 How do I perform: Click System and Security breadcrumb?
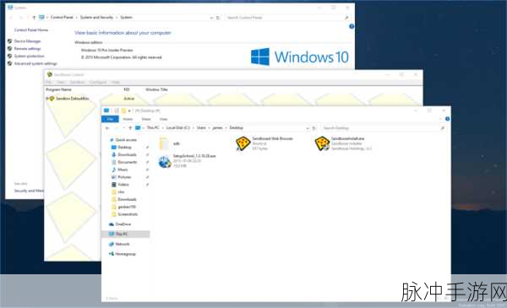96,18
